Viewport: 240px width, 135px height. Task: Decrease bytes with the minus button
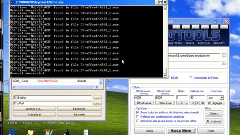178,103
